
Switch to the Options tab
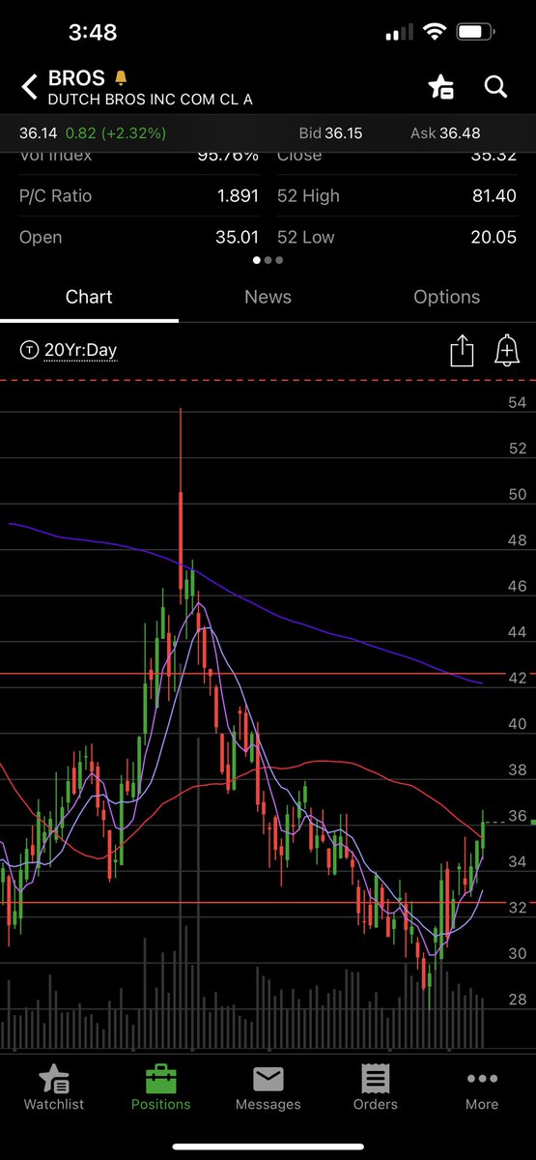(446, 297)
